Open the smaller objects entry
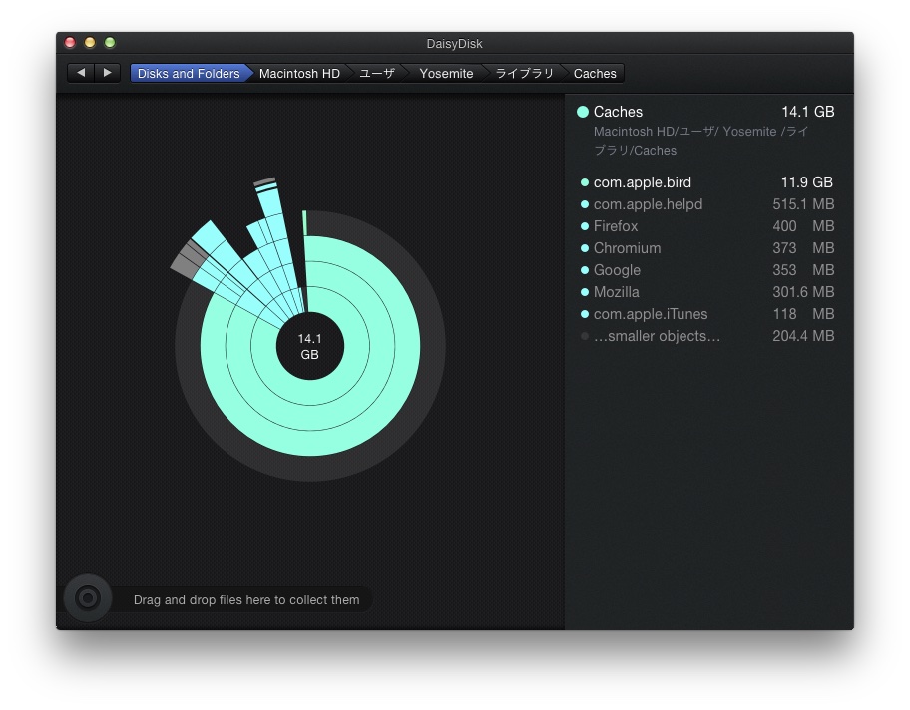 click(x=706, y=336)
